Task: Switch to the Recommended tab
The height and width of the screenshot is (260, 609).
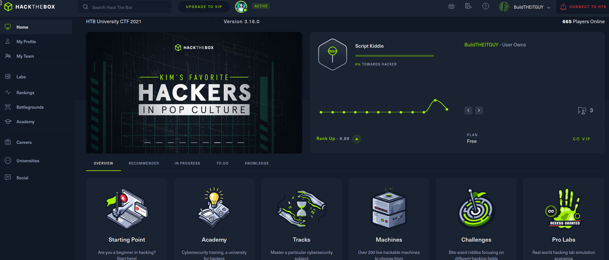Action: tap(144, 164)
